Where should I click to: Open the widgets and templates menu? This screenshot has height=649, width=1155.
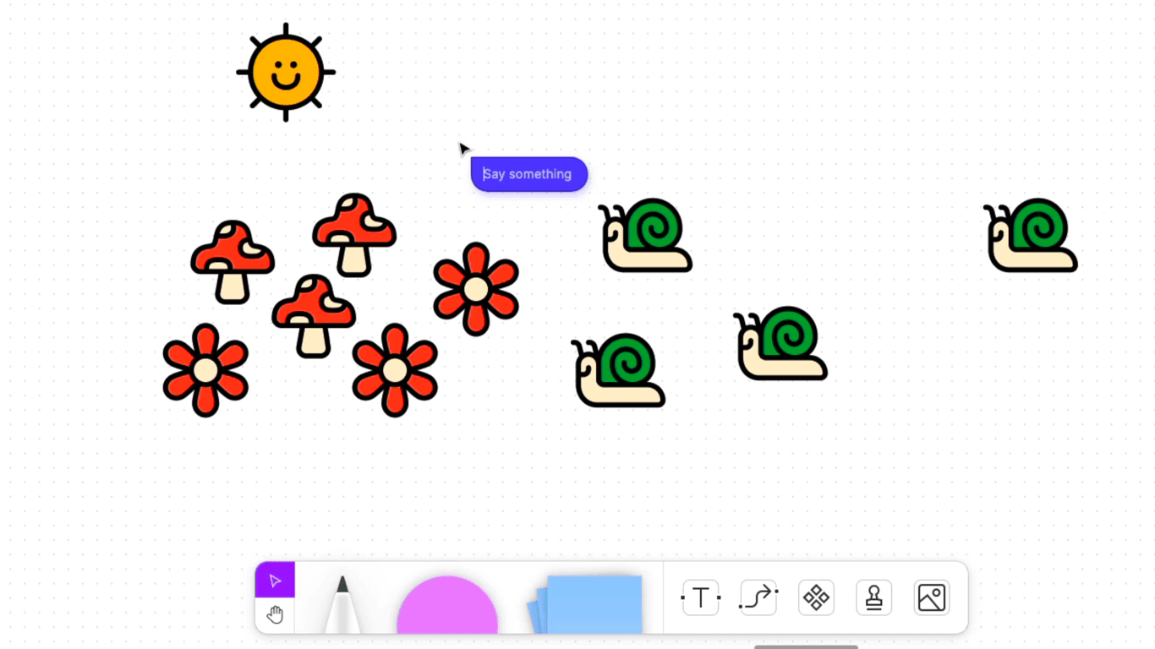coord(816,597)
